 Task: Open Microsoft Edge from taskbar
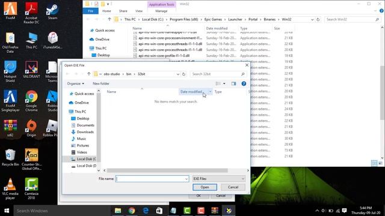point(146,211)
